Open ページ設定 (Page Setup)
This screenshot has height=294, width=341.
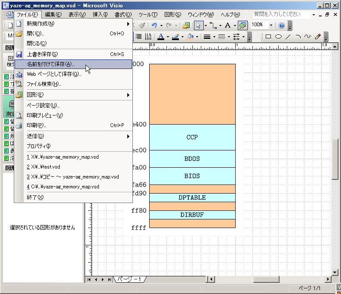coord(73,106)
